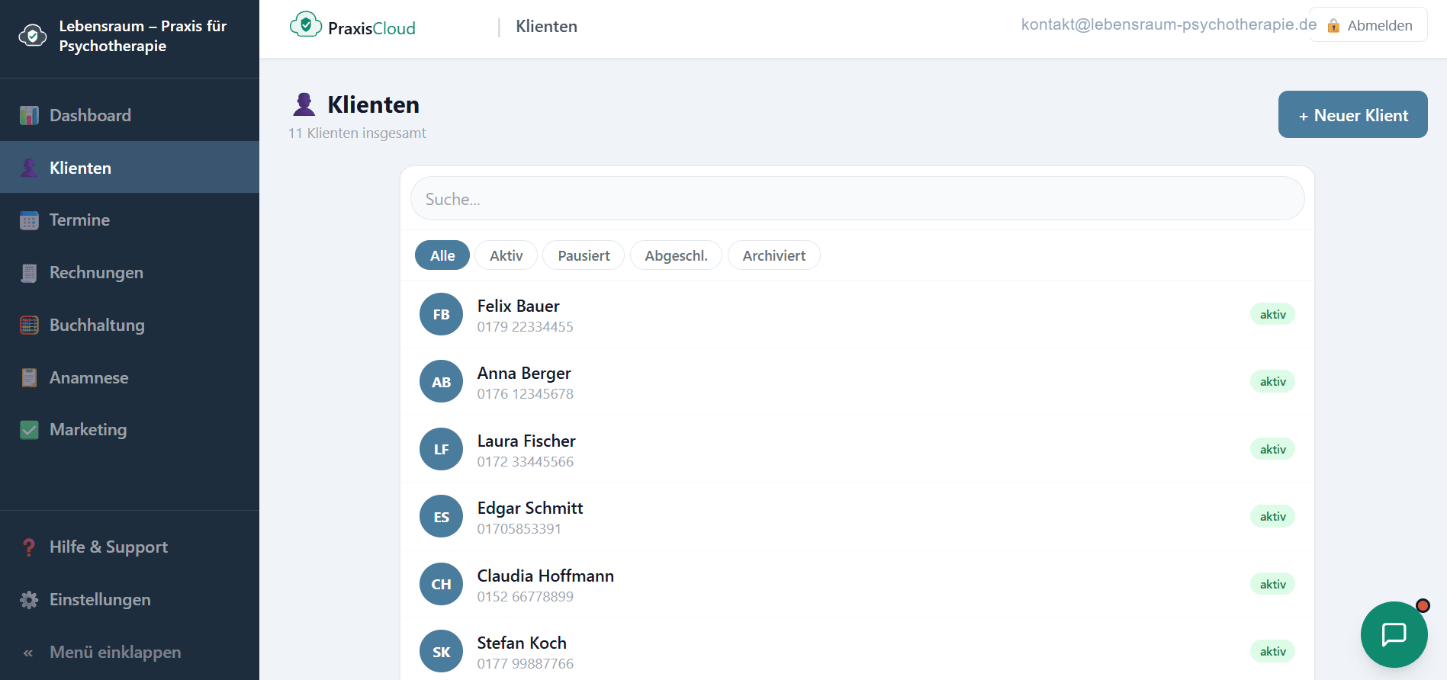
Task: Open Einstellungen gear icon
Action: pyautogui.click(x=29, y=600)
